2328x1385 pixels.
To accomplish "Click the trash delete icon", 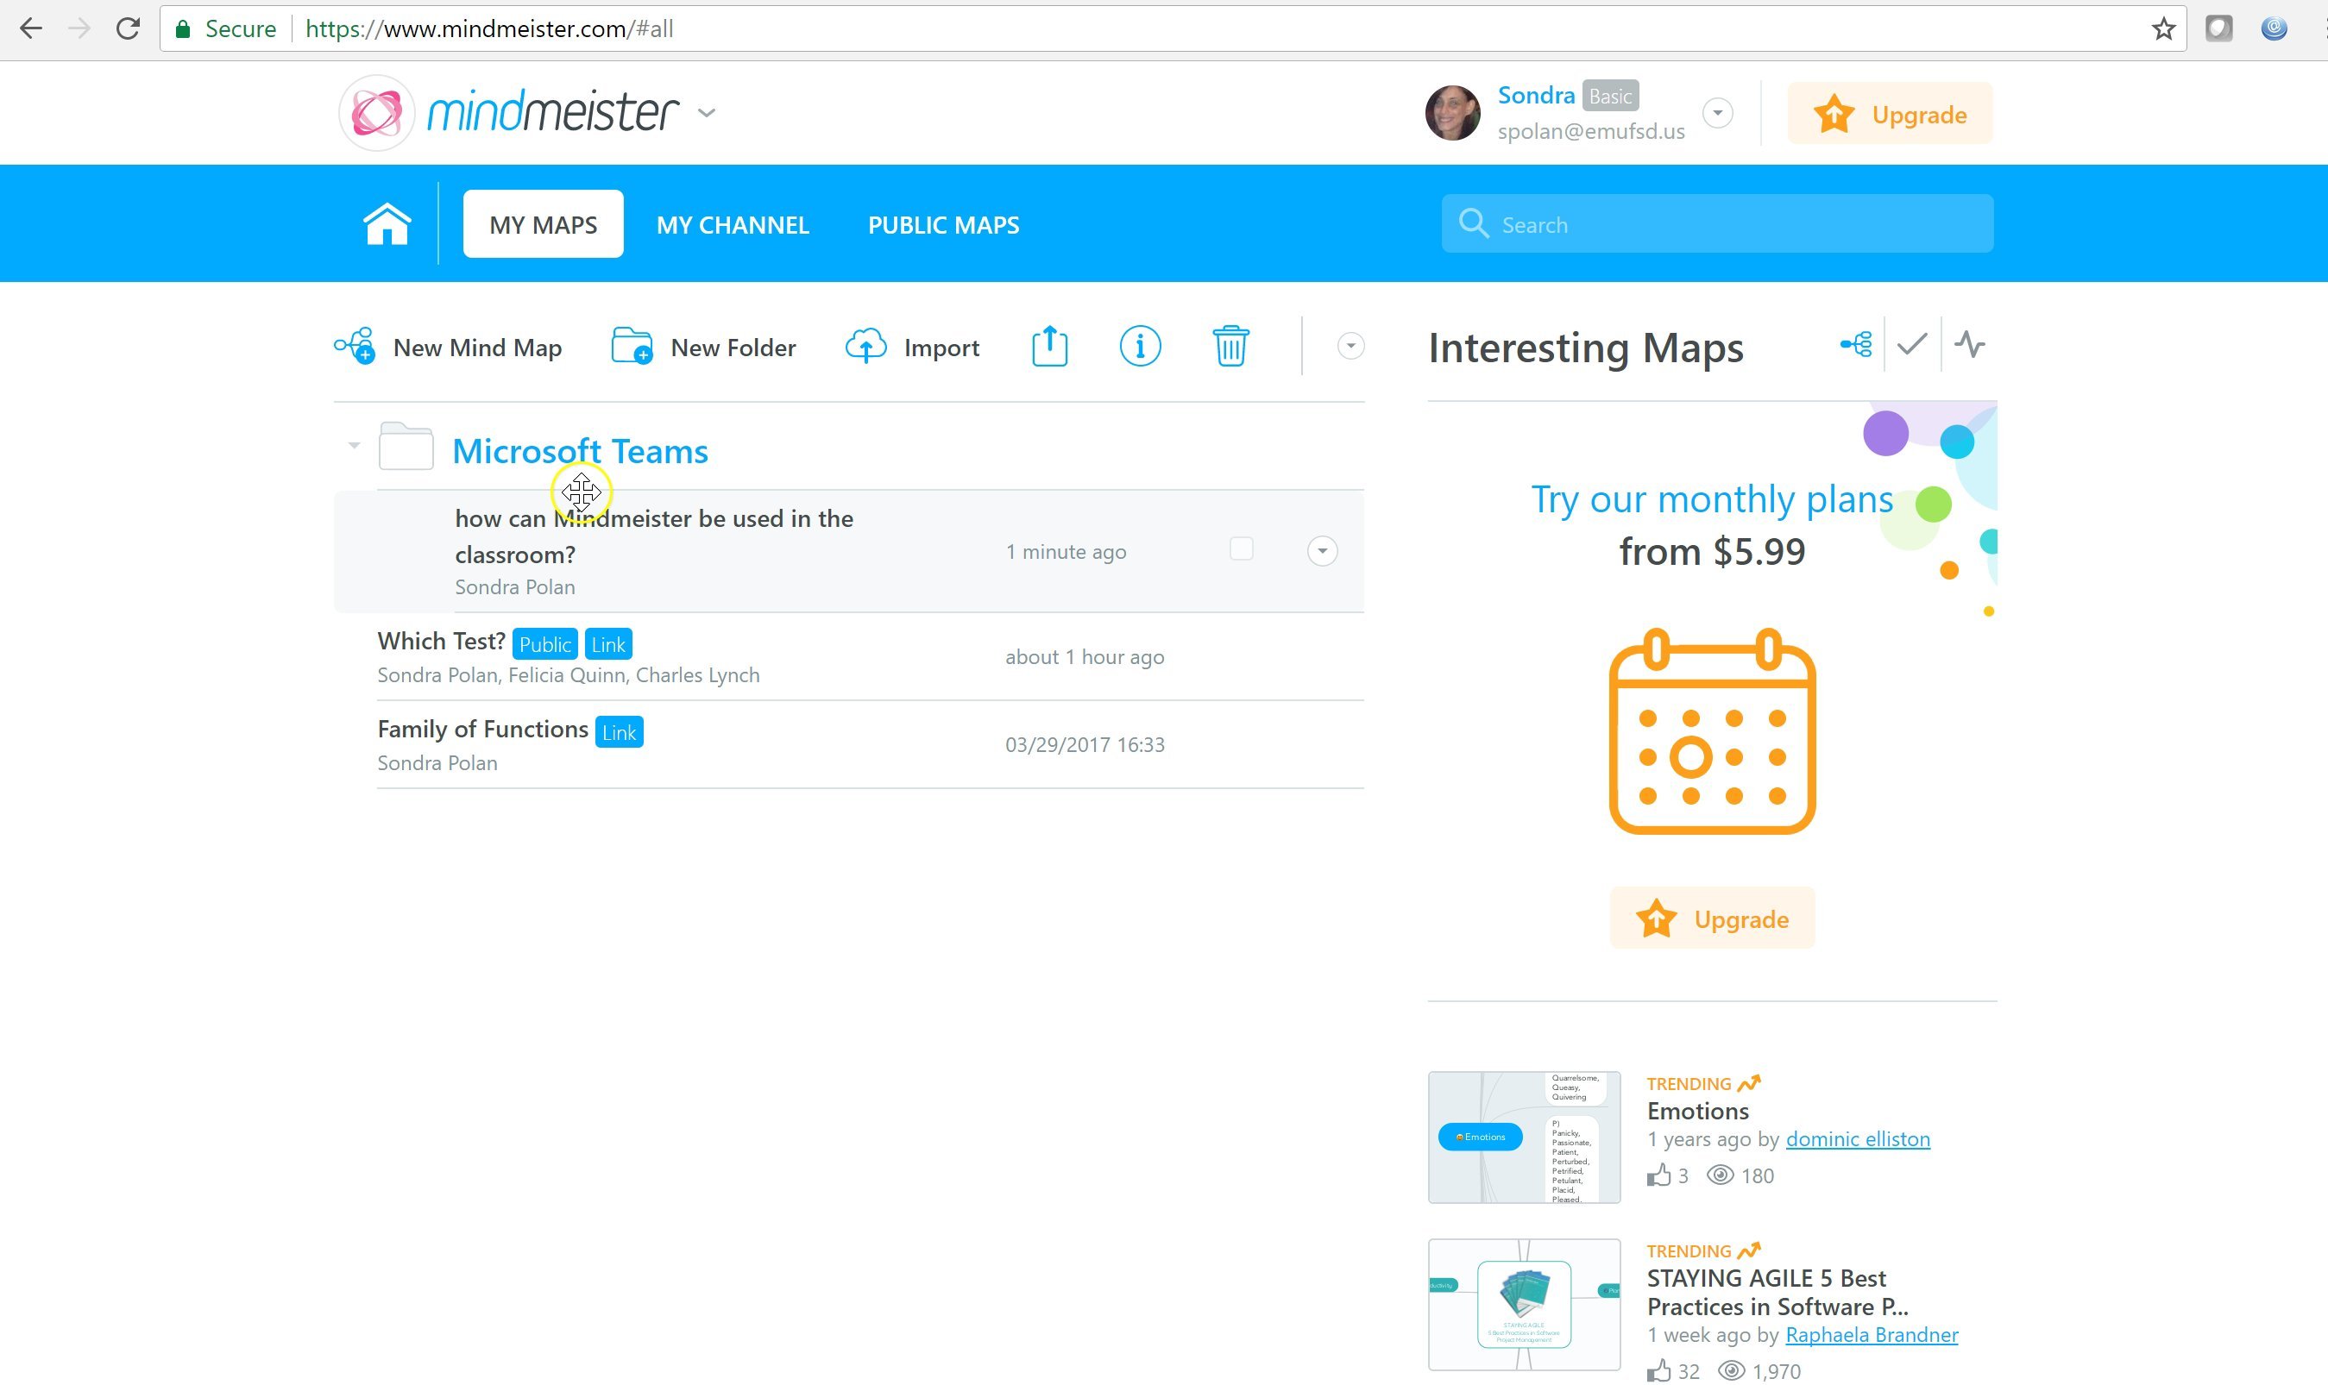I will [x=1230, y=347].
